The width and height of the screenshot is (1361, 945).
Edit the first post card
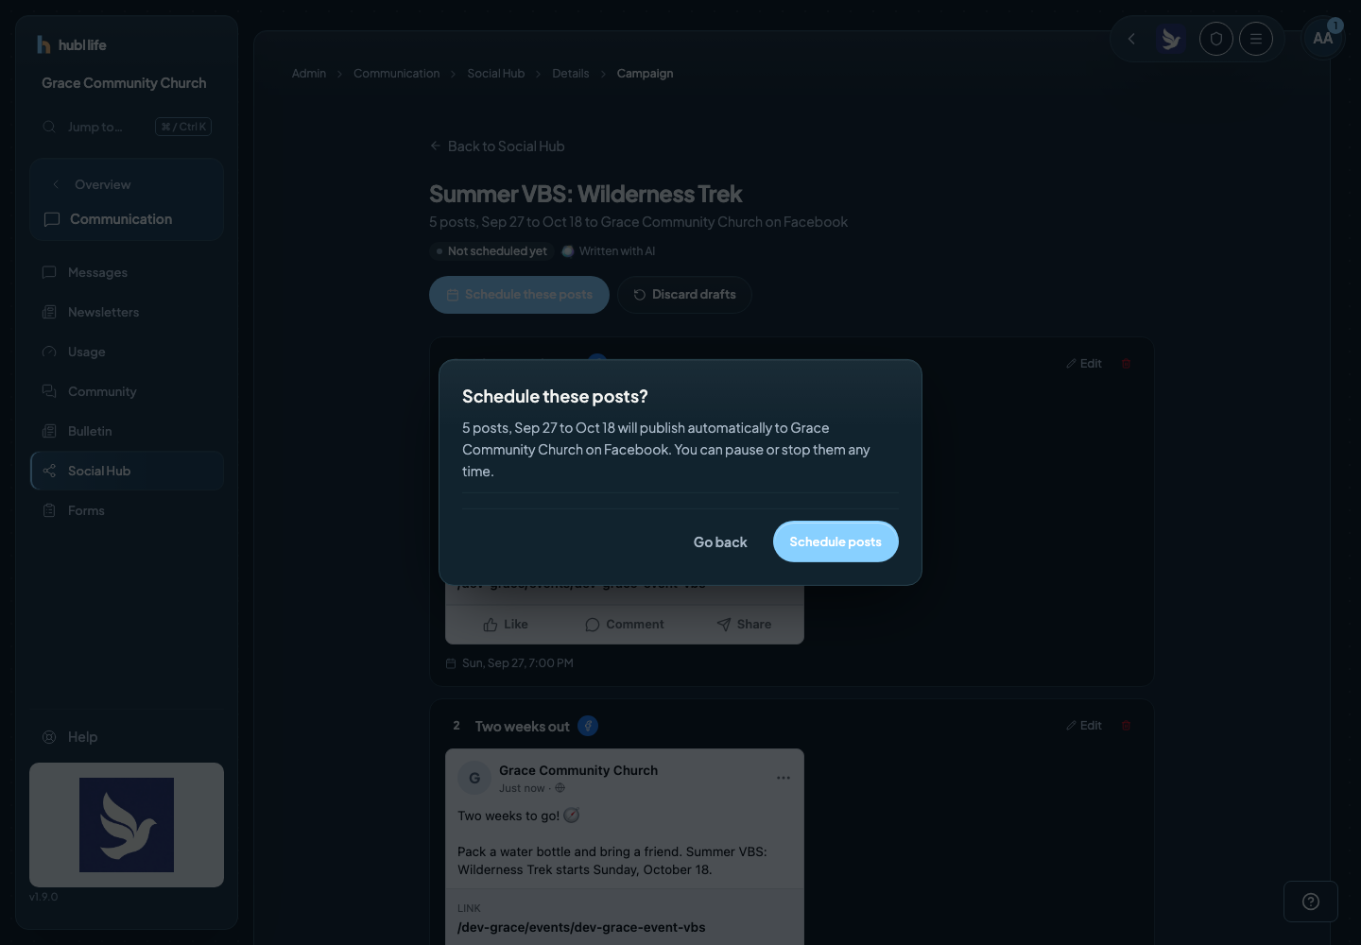click(x=1084, y=364)
